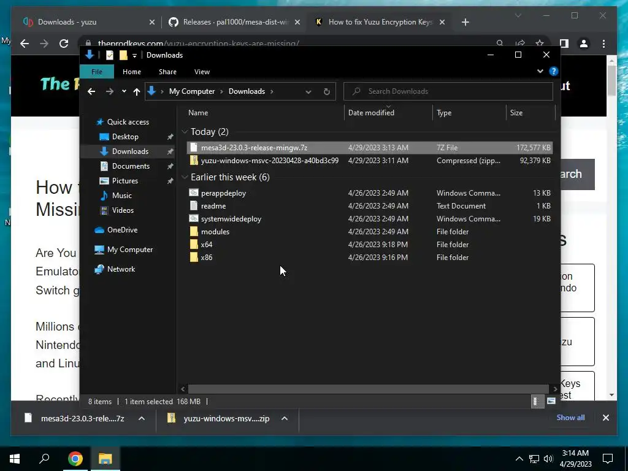Select mesa3d-23.0.3-release-mingw.7z file
628x471 pixels.
370,147
